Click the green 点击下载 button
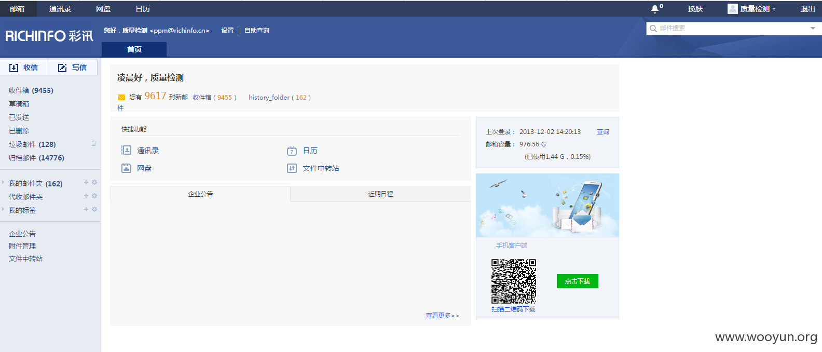 tap(578, 281)
